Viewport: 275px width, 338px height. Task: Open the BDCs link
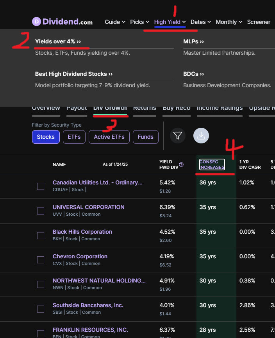click(x=193, y=74)
